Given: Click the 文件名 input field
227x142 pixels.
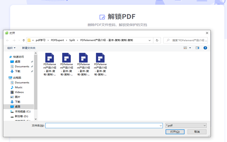Looking at the screenshot, I should pyautogui.click(x=104, y=125).
